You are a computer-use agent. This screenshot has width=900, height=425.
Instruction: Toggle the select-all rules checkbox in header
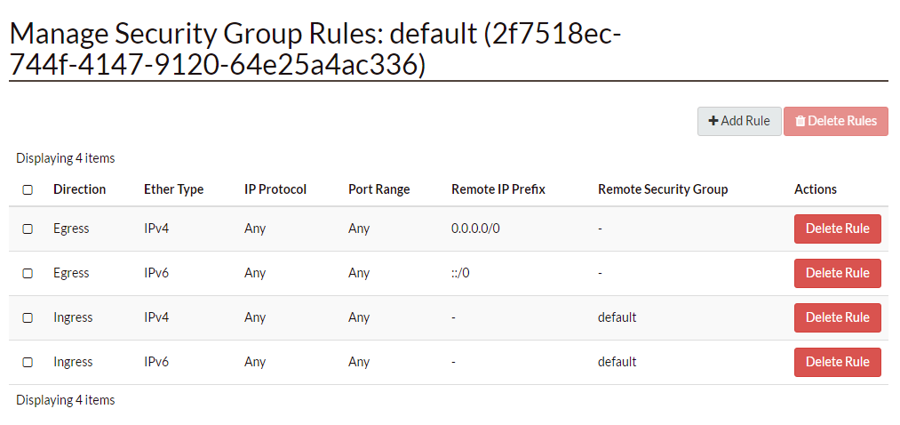coord(28,189)
